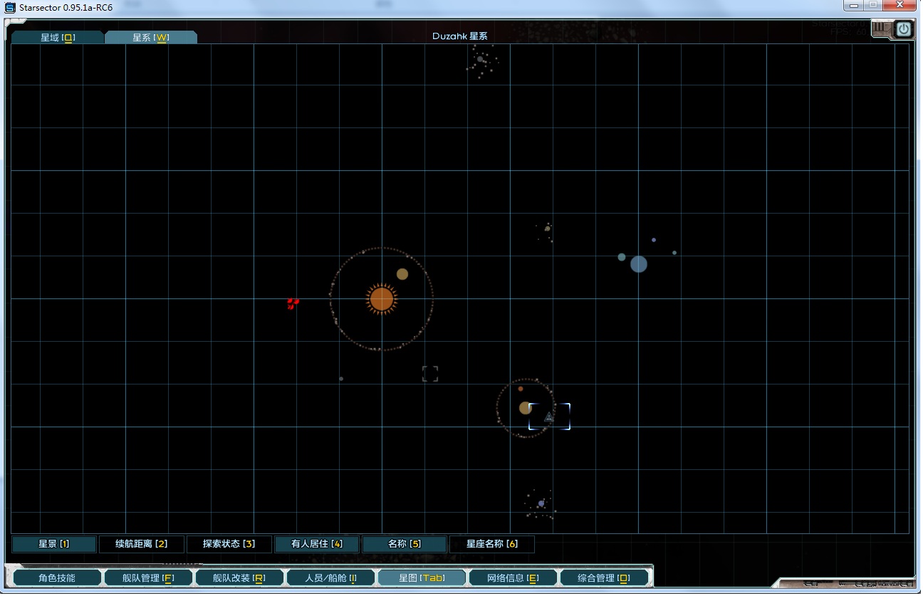Toggle the 续航距离 [2] range display

click(142, 544)
